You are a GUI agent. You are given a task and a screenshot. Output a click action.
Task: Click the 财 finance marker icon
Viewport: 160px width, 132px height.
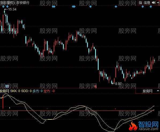tap(7, 86)
